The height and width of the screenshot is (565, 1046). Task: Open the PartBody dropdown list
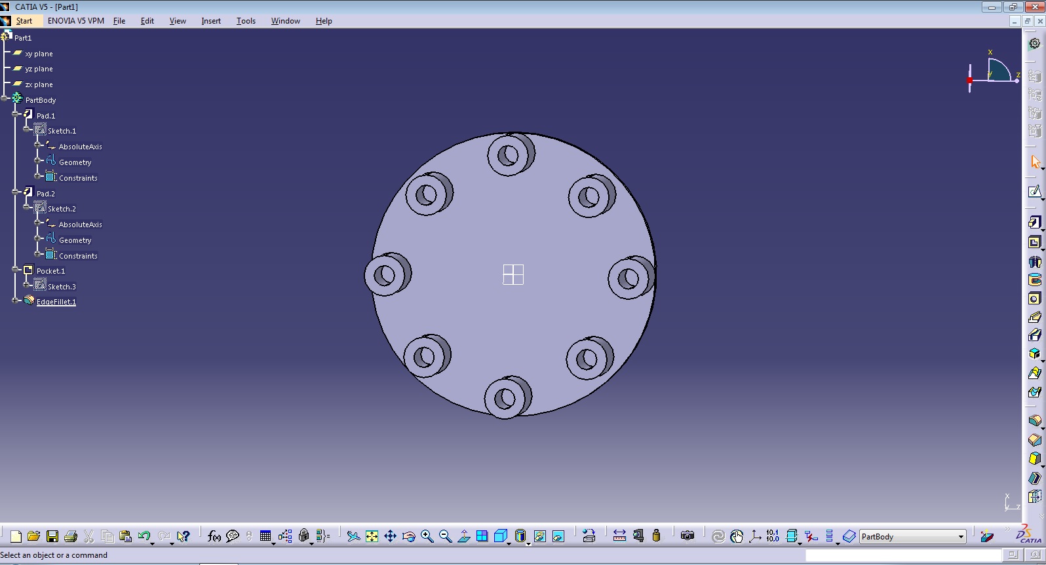point(961,537)
